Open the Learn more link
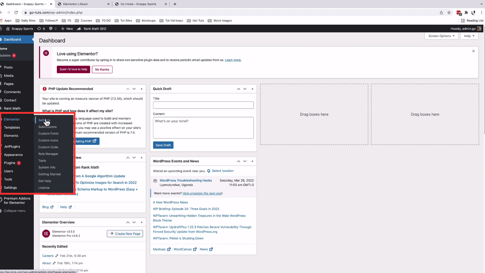 click(x=233, y=60)
